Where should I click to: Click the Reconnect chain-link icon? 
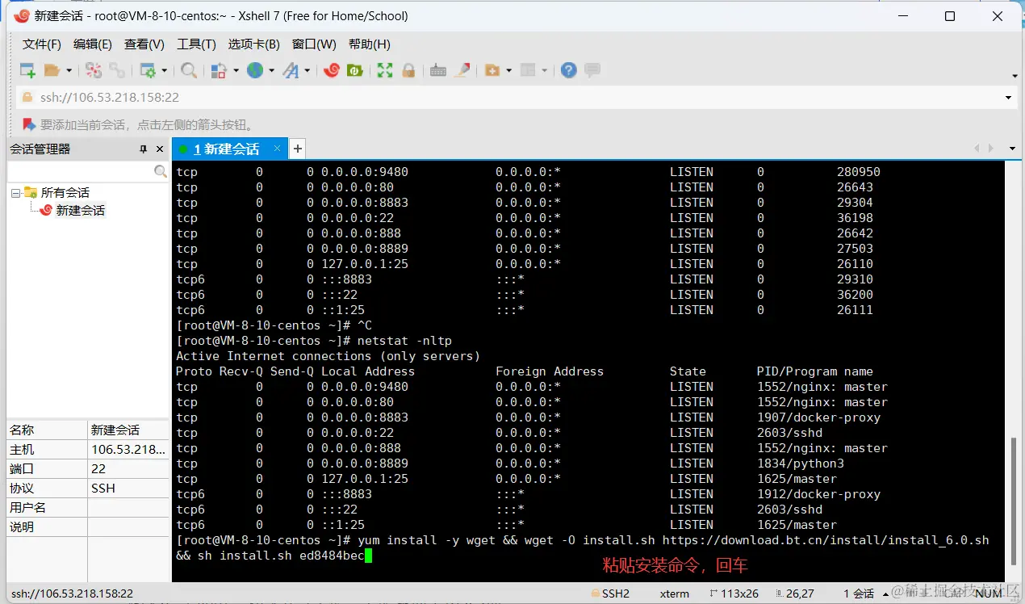point(117,70)
